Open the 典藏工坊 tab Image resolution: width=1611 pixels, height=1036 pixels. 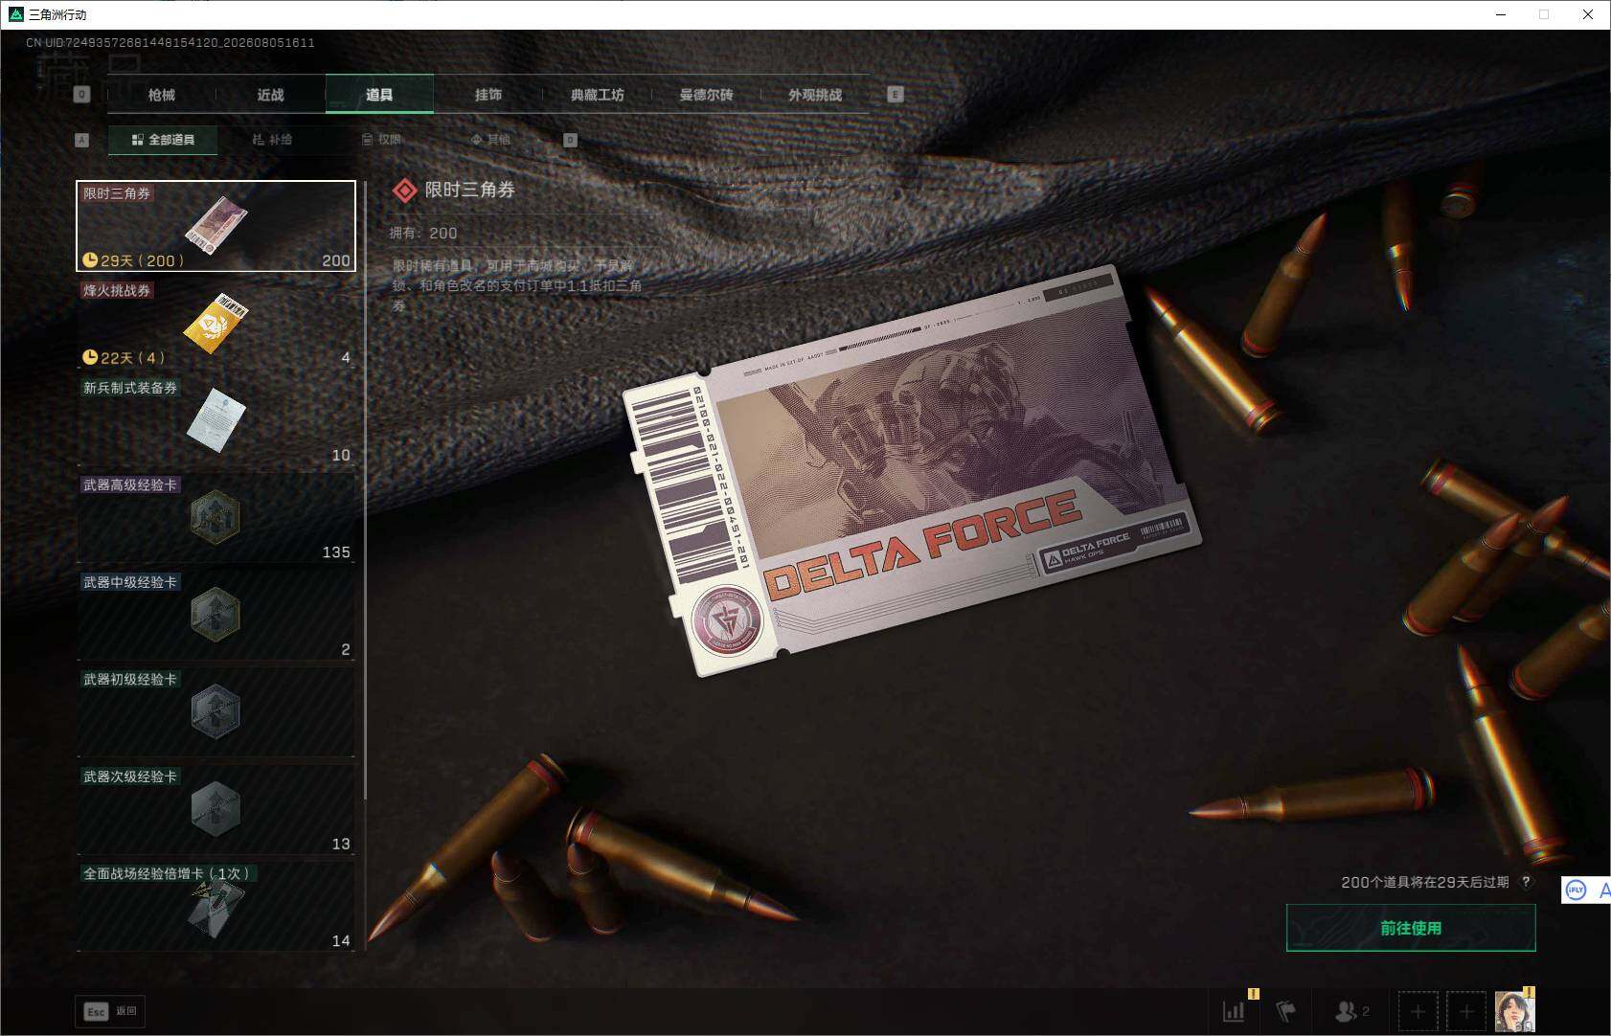[598, 95]
